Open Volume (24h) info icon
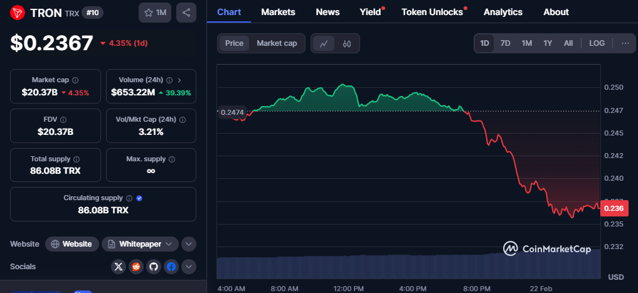 tap(169, 80)
